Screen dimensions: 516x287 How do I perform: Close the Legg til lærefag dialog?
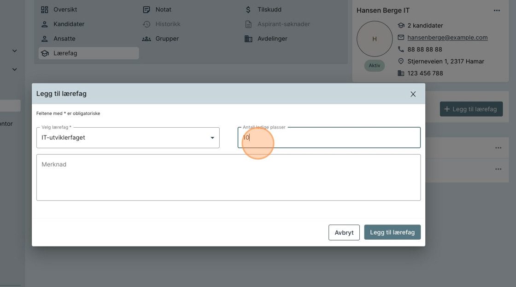tap(413, 94)
